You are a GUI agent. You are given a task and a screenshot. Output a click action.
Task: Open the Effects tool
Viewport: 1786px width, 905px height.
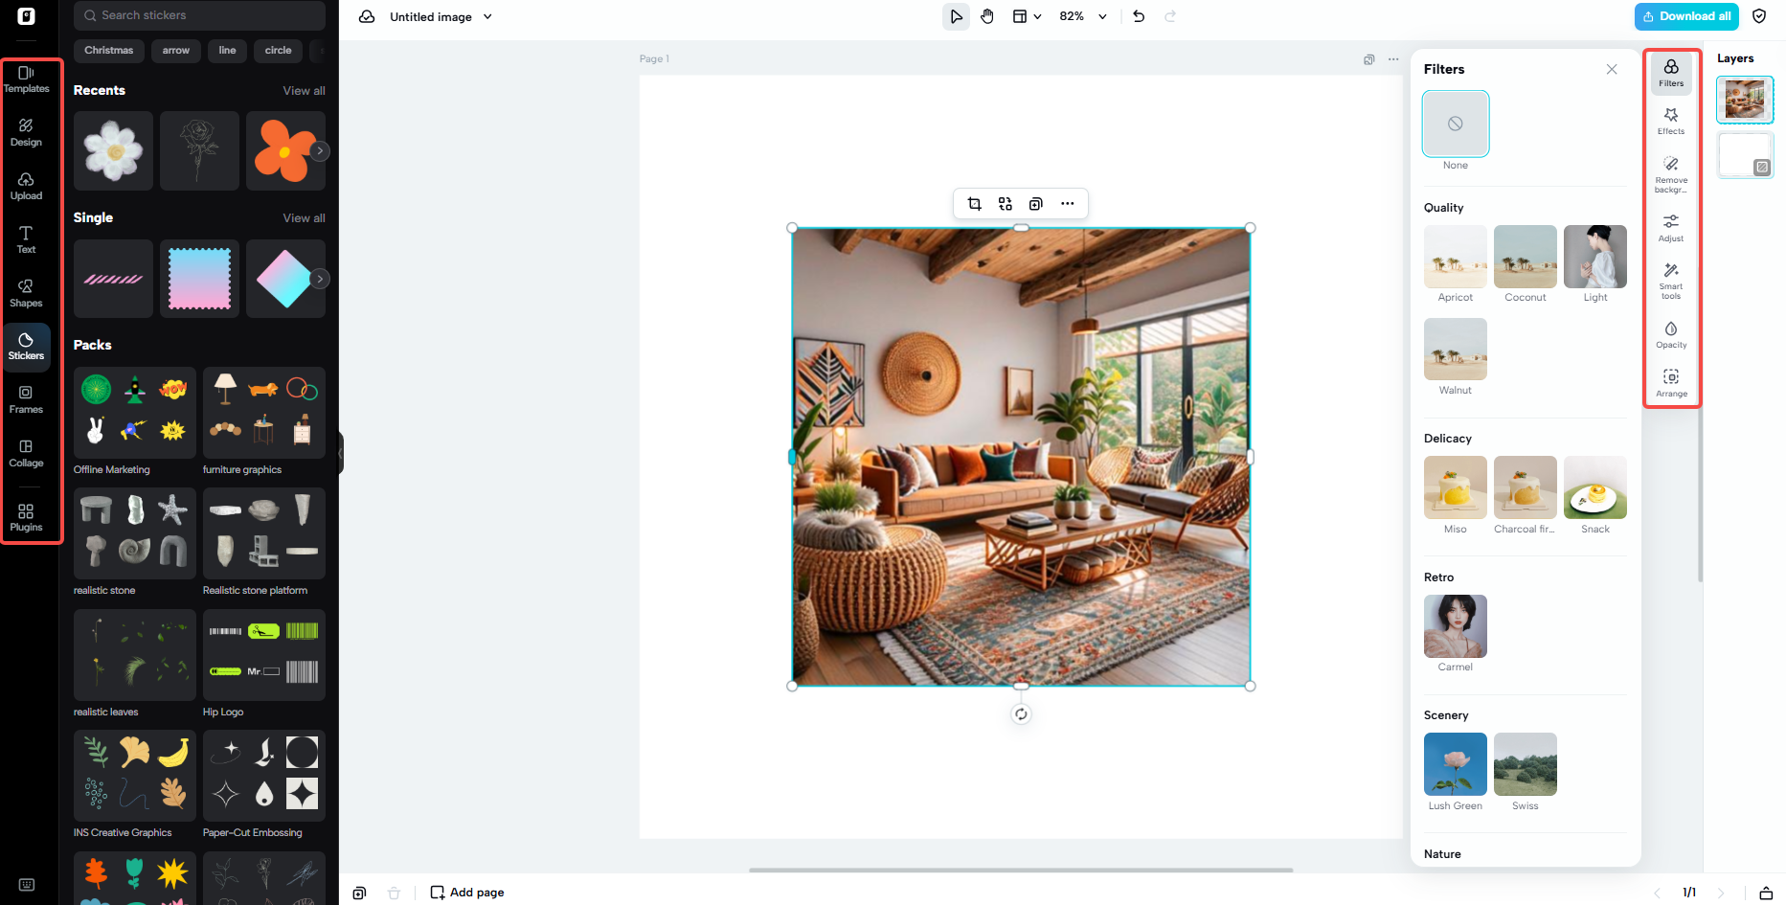click(1671, 122)
